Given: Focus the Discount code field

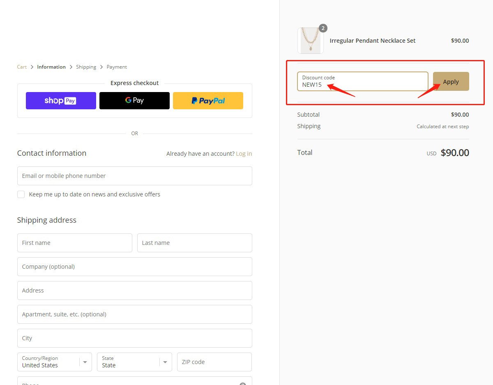Looking at the screenshot, I should pos(362,81).
